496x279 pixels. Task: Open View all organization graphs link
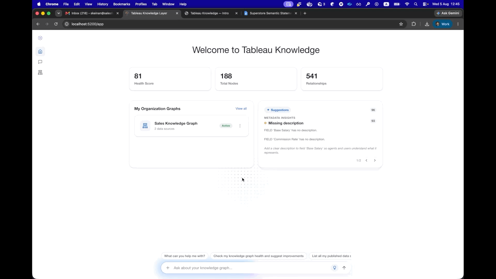click(x=241, y=109)
